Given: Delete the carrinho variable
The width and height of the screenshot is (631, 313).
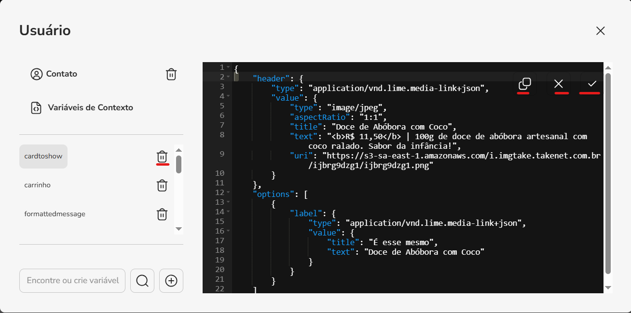Looking at the screenshot, I should 162,185.
